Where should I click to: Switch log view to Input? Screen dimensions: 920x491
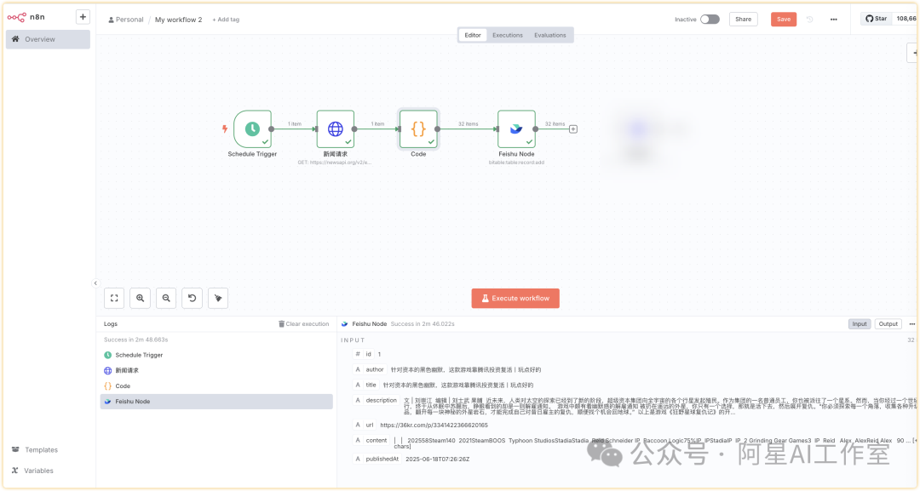pyautogui.click(x=860, y=324)
